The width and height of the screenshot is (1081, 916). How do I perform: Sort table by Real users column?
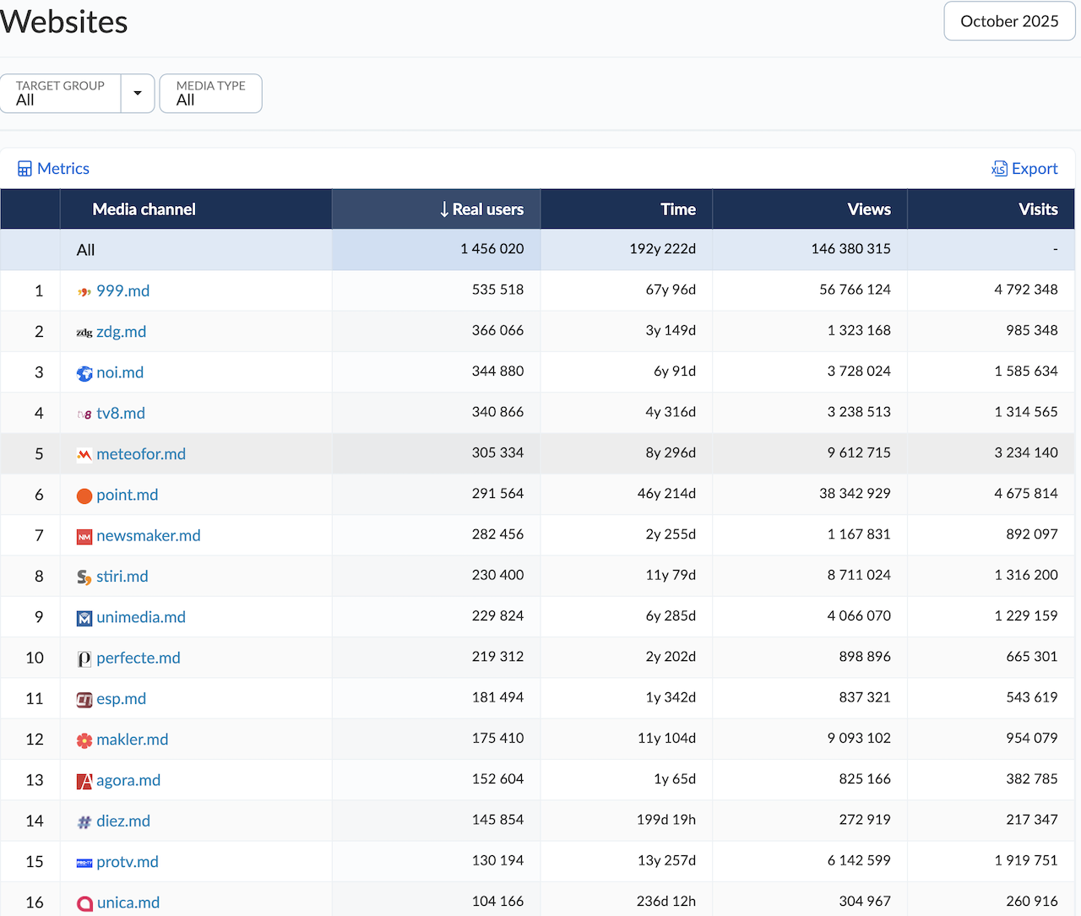click(481, 209)
